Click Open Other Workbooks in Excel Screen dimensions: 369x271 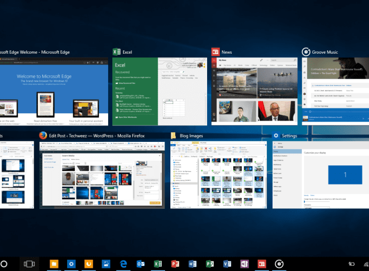(x=126, y=117)
